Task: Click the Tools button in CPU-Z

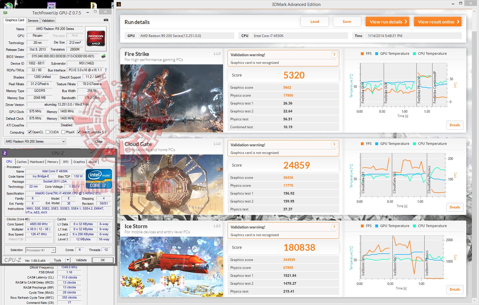Action: coord(58,260)
